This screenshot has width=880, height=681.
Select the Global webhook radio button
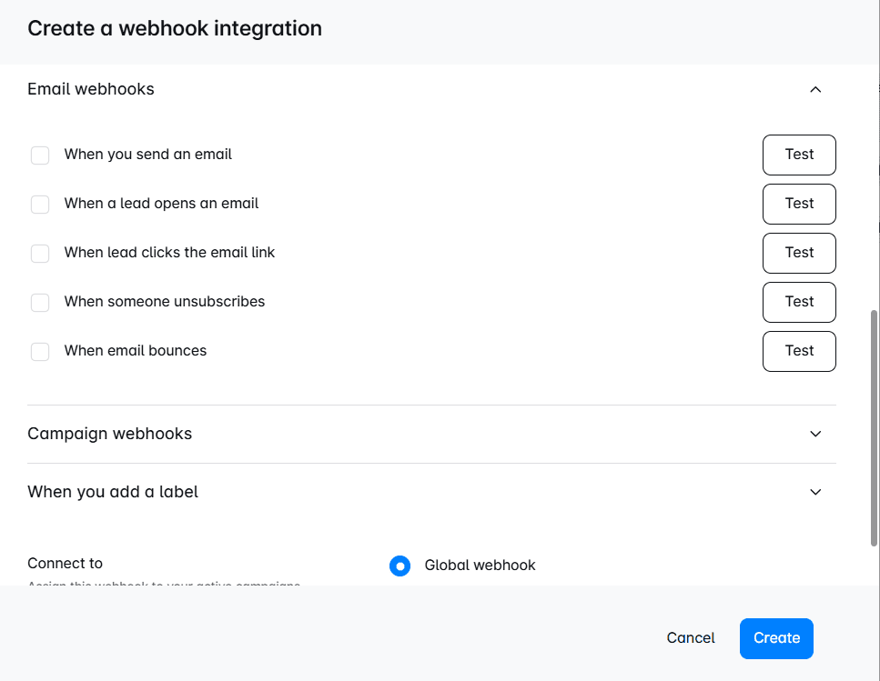point(400,566)
